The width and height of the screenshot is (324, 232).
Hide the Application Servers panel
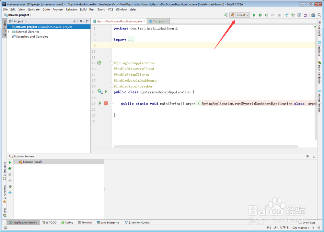point(314,156)
